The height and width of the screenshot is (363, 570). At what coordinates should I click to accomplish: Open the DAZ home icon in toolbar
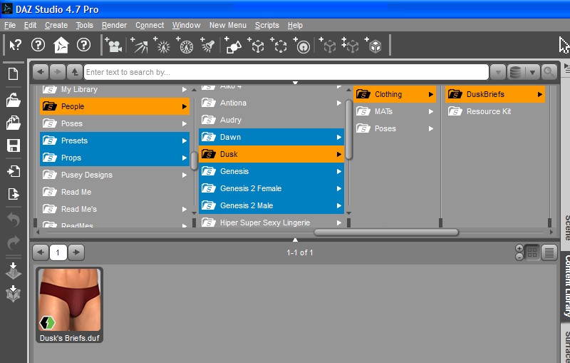(61, 46)
